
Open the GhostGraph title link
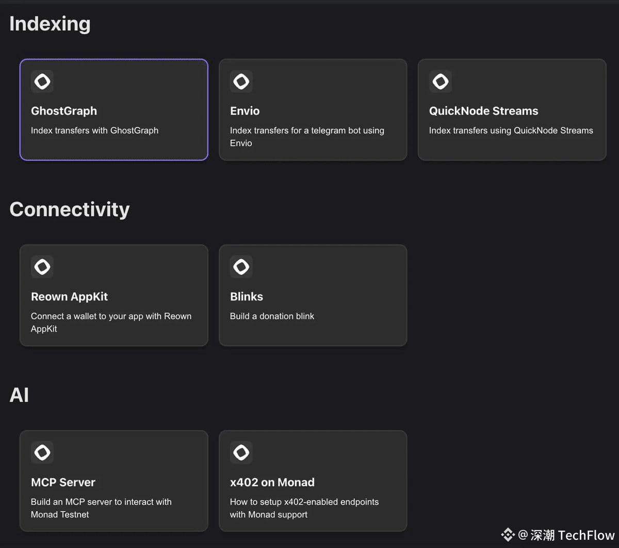64,111
